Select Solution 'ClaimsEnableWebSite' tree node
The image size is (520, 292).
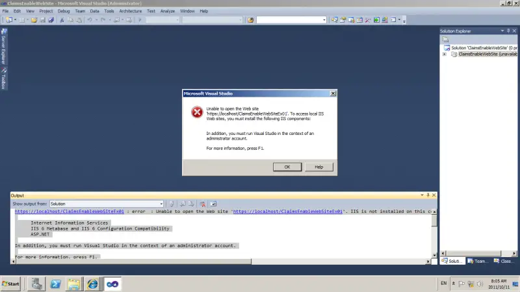click(x=480, y=47)
